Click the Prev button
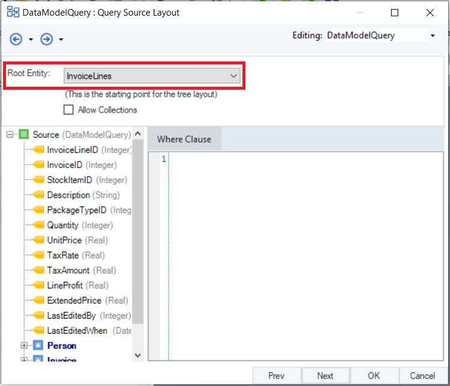Screen dimensions: 450x386 click(276, 375)
